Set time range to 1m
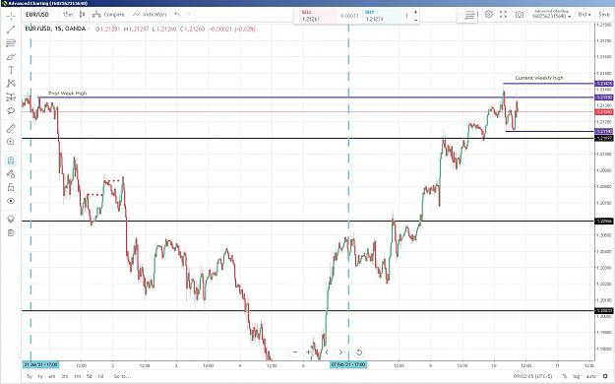The height and width of the screenshot is (384, 615). pos(78,376)
